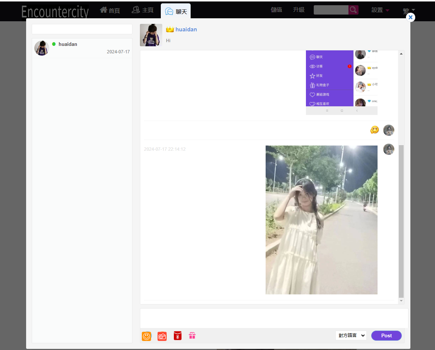Select the 聊天 chat tab
Image resolution: width=435 pixels, height=350 pixels.
click(x=176, y=11)
